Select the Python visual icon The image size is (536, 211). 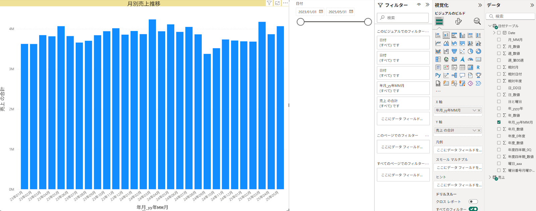click(438, 75)
